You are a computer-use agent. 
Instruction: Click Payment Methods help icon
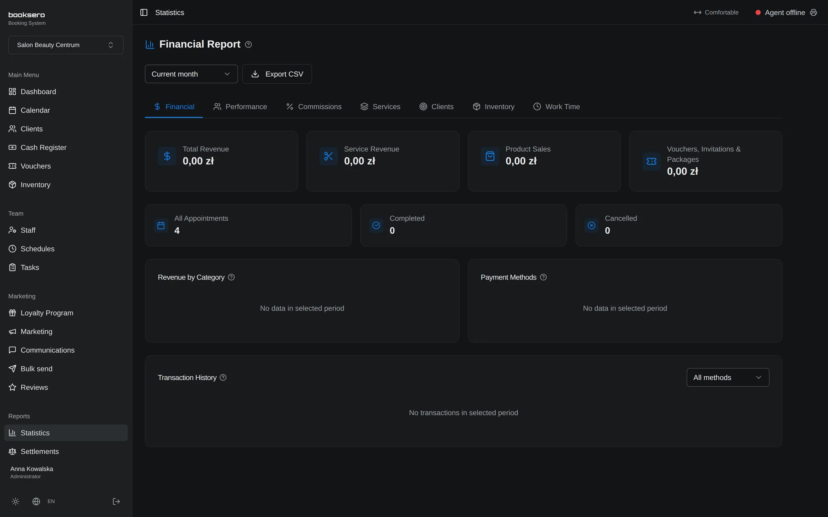[544, 277]
